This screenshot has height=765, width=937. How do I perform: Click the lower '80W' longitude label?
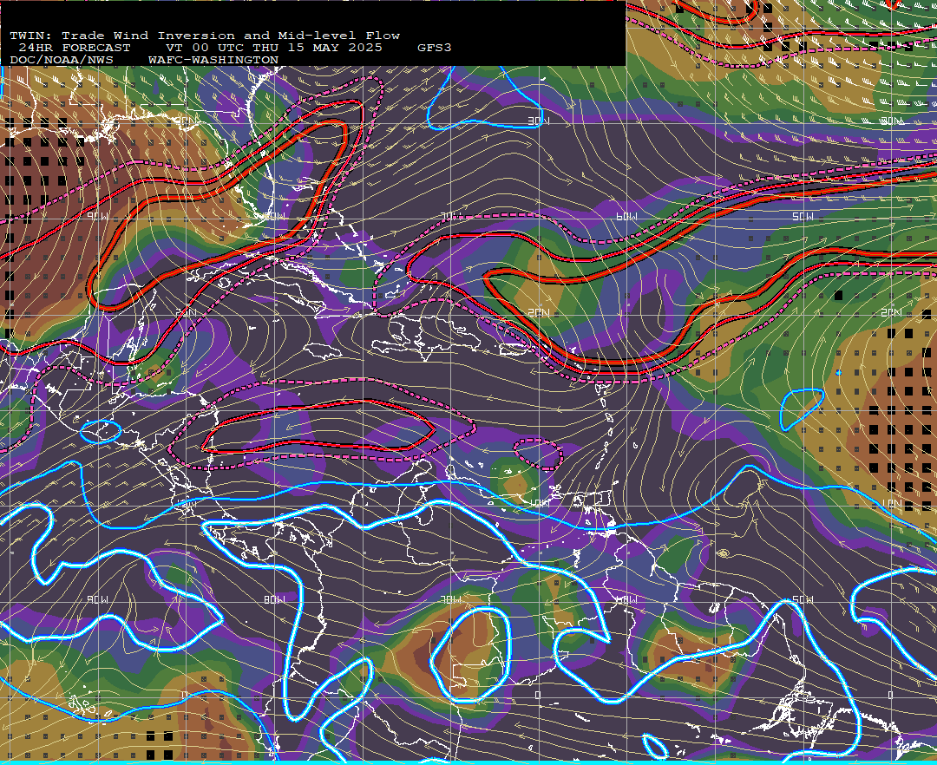click(274, 599)
